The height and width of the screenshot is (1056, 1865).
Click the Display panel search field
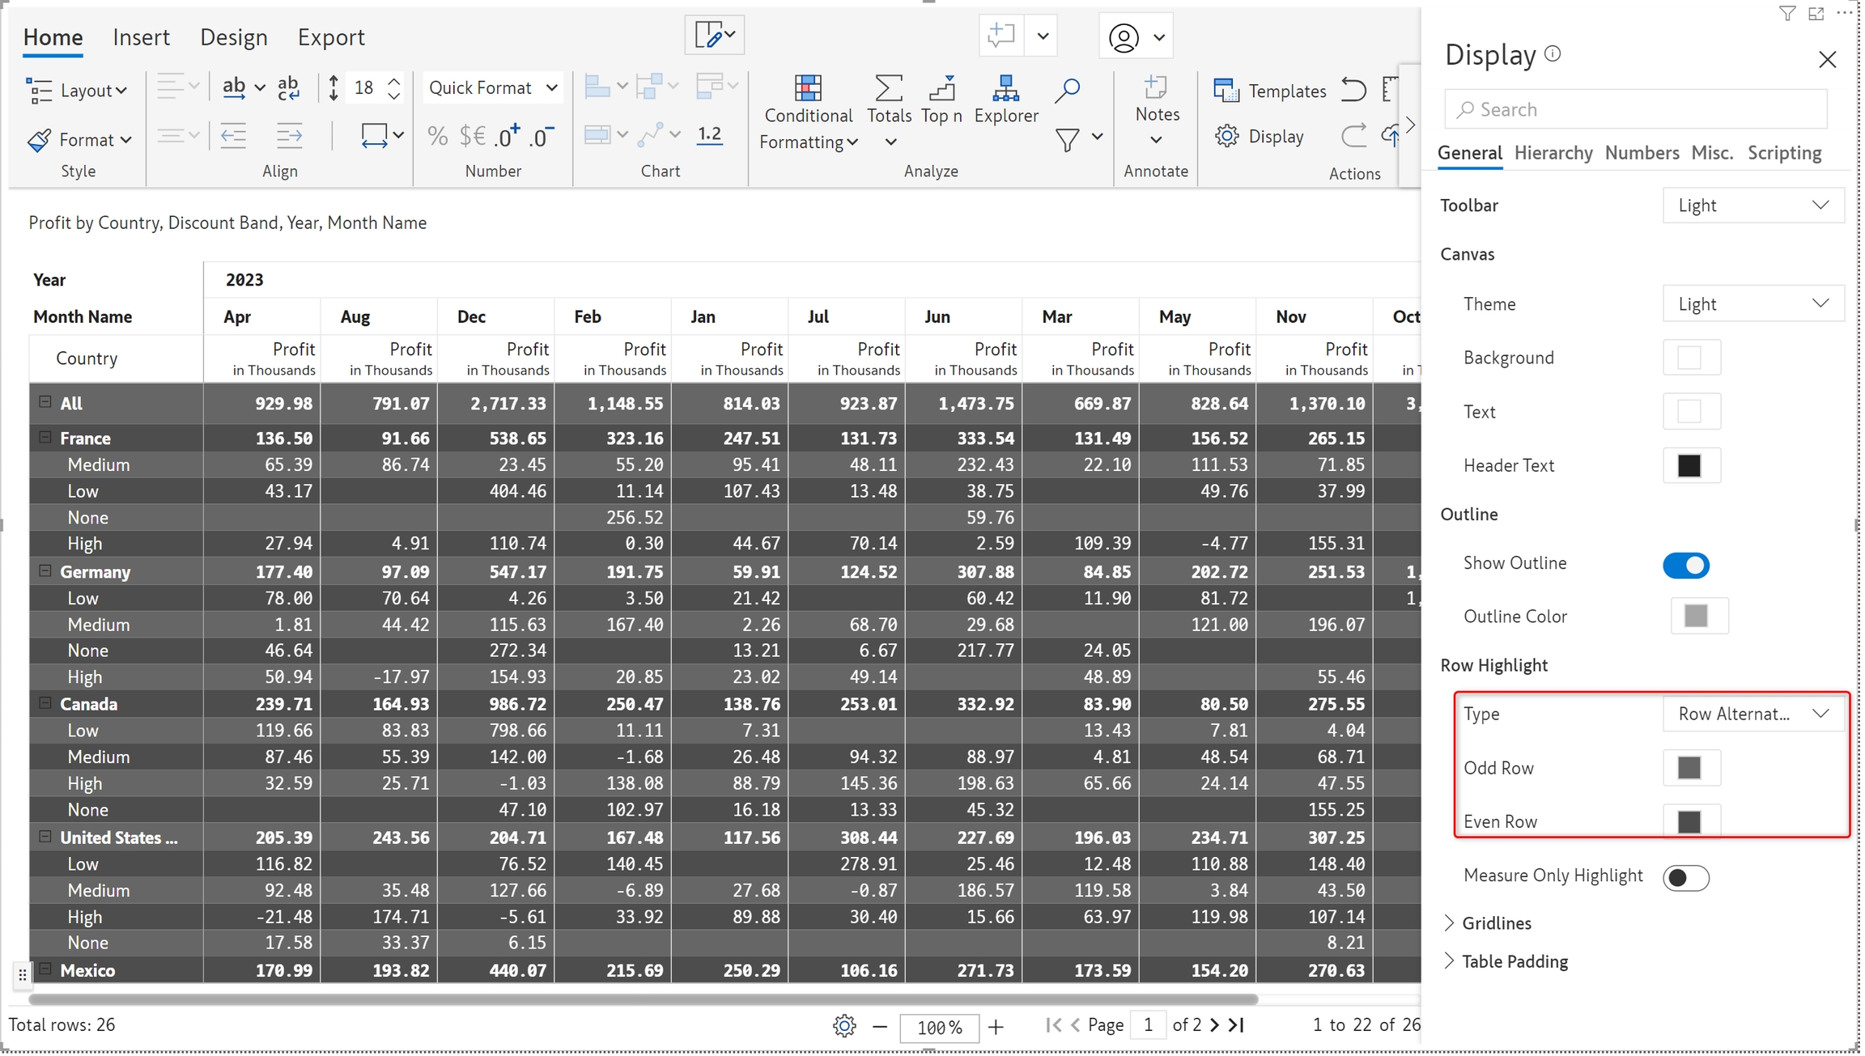1635,109
